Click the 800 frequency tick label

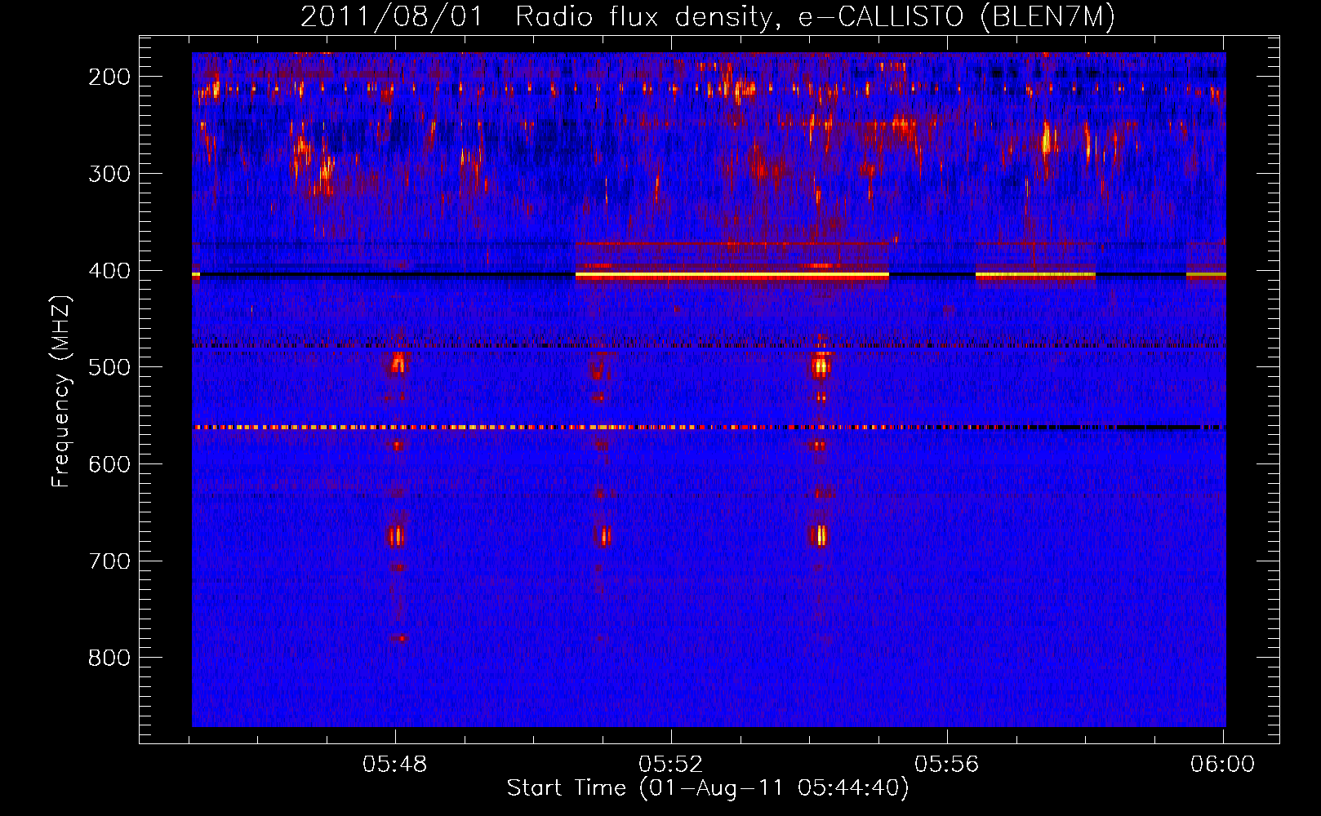pos(109,658)
